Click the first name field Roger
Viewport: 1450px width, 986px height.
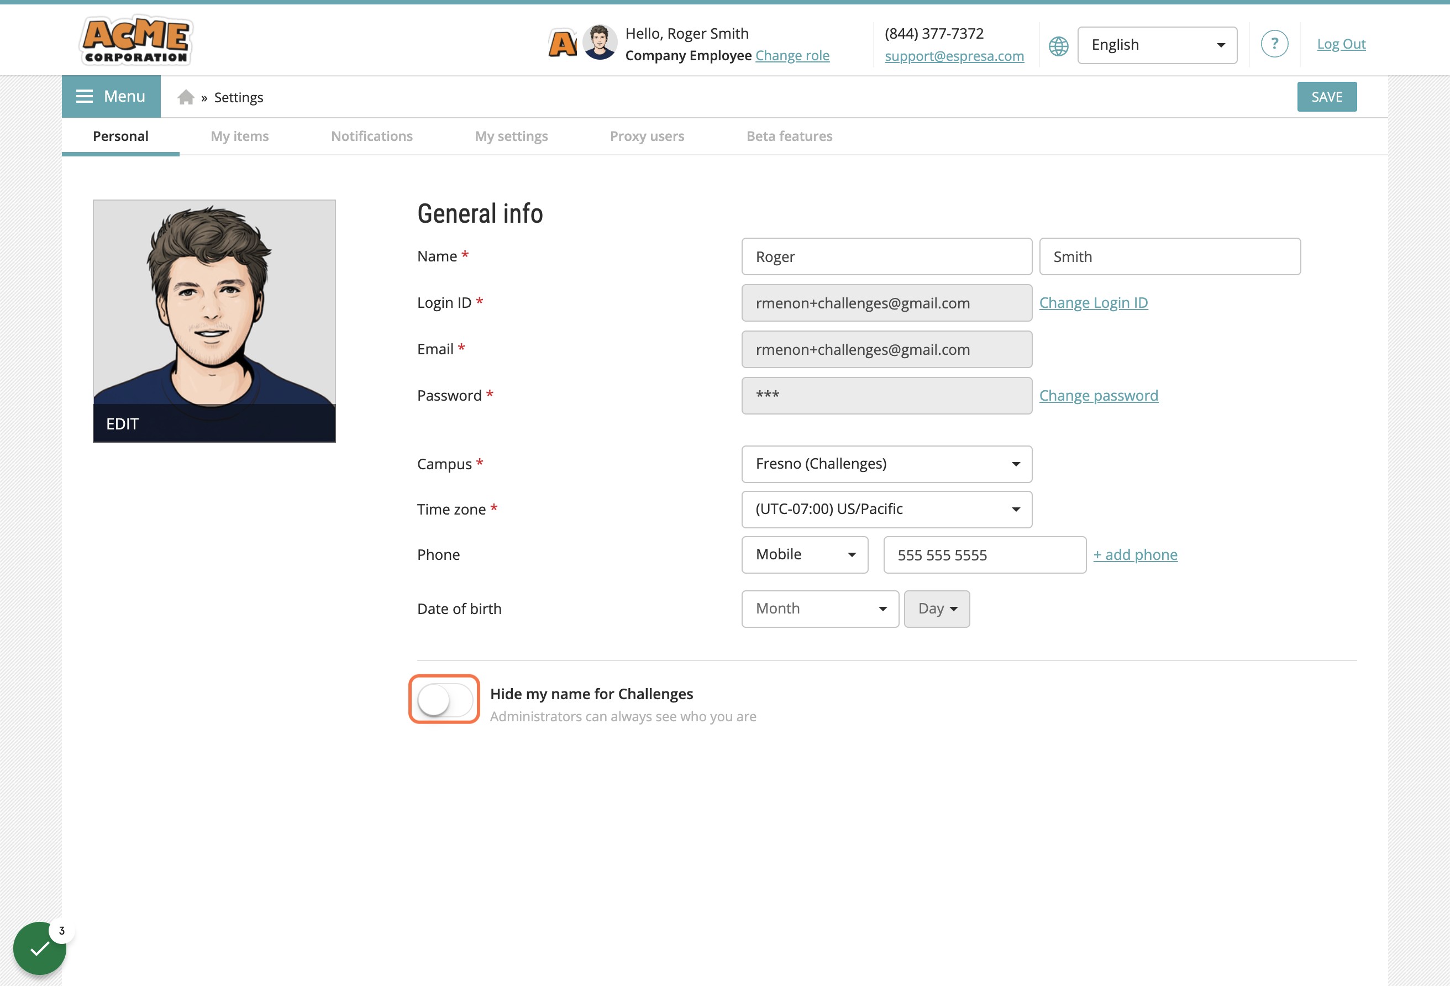click(886, 256)
